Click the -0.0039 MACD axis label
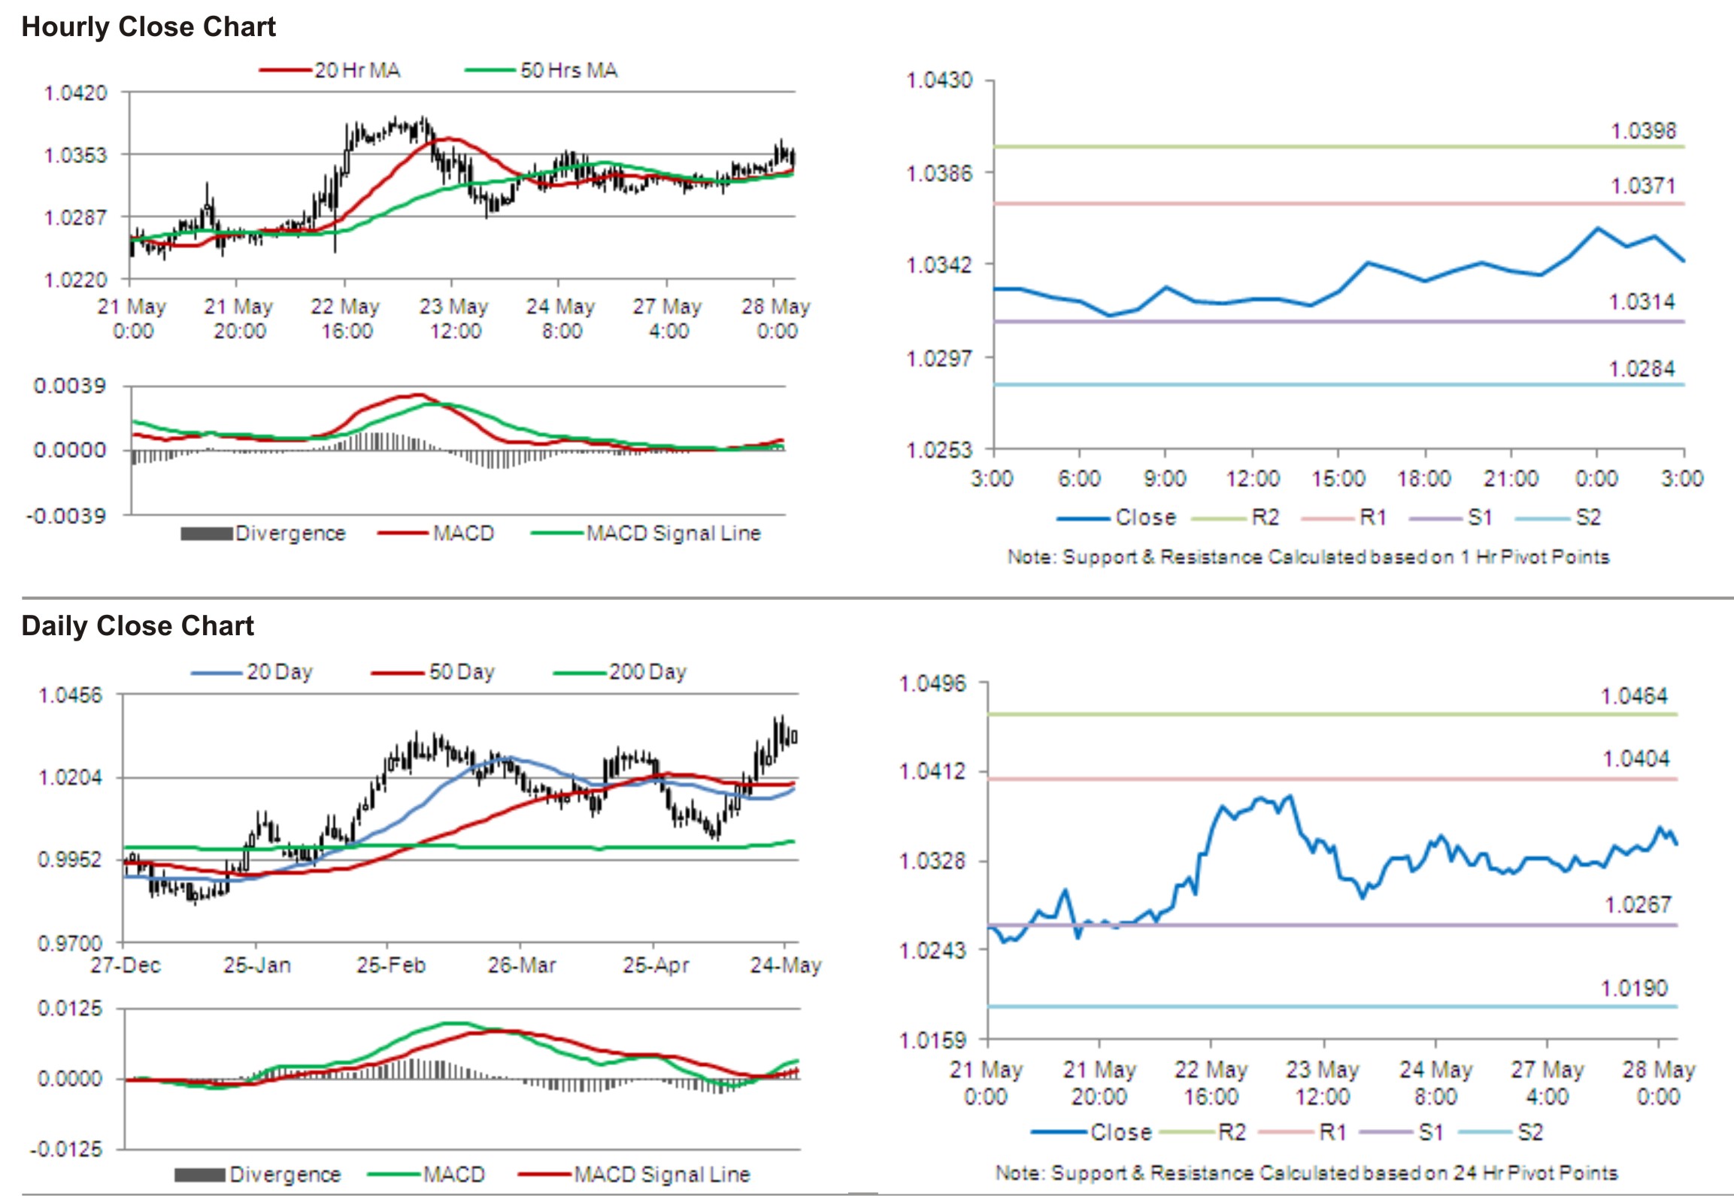 point(65,516)
